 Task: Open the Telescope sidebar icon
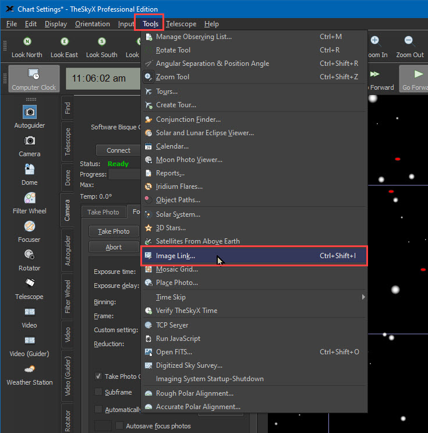pos(30,283)
